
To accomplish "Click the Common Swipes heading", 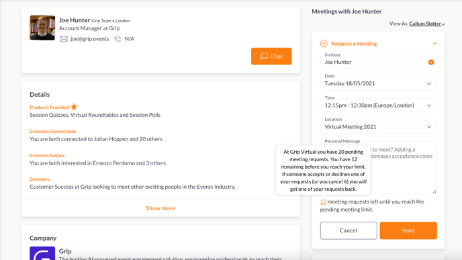I will (x=47, y=155).
